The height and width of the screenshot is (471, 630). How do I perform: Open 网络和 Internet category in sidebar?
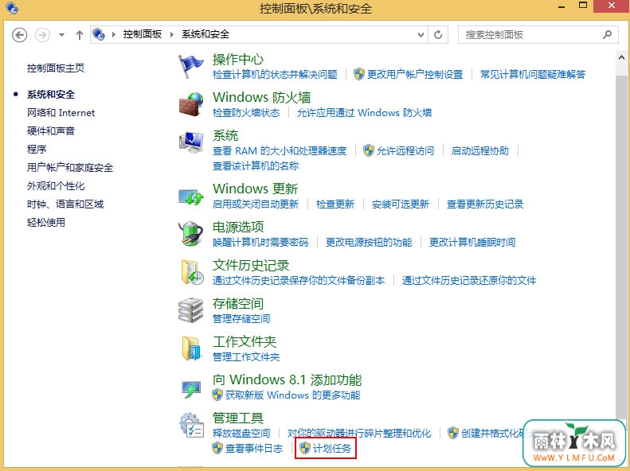tap(61, 113)
